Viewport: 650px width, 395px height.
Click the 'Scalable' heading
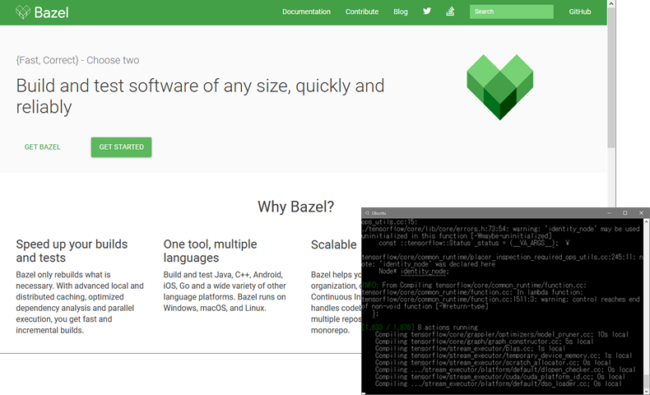click(334, 244)
